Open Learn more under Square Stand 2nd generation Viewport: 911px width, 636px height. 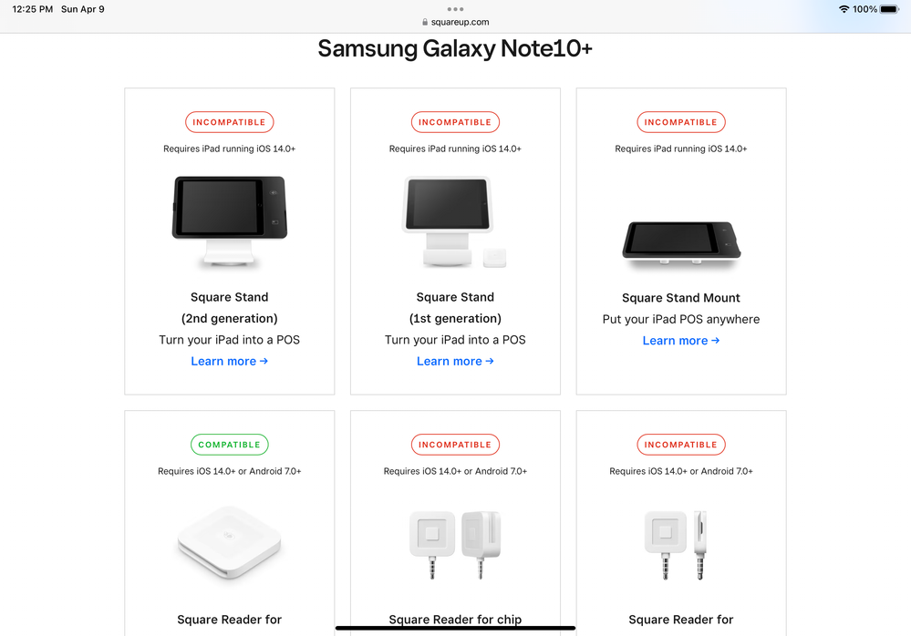pos(230,361)
